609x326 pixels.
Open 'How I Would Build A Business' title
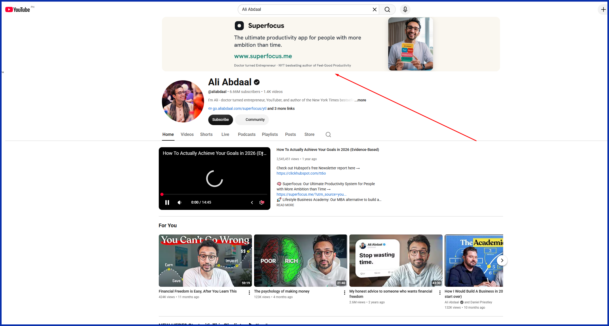474,294
